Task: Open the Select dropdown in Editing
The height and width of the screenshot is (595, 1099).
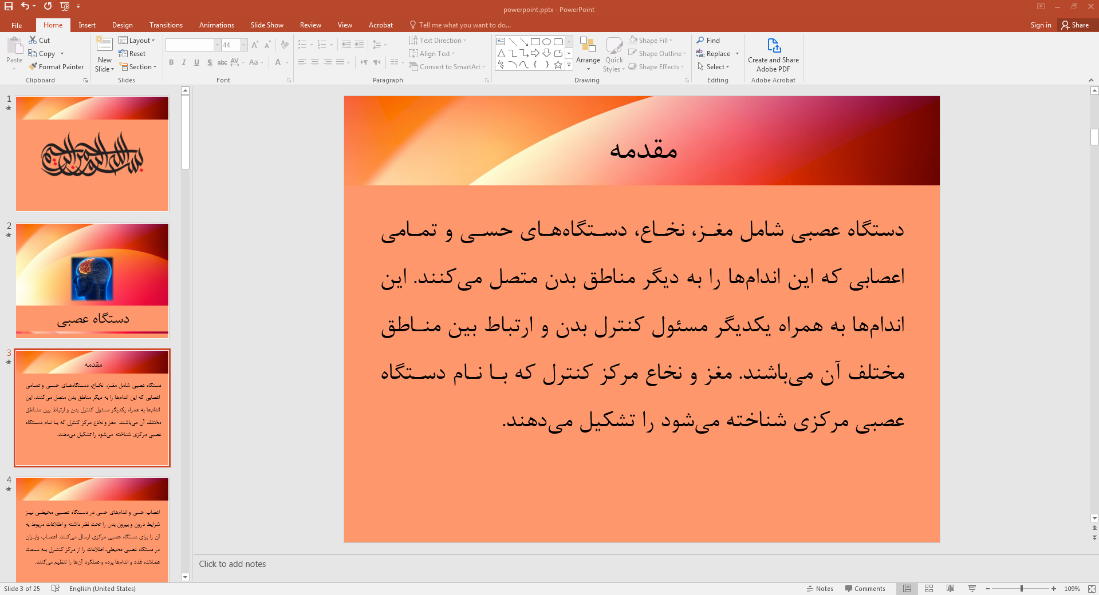Action: point(714,67)
